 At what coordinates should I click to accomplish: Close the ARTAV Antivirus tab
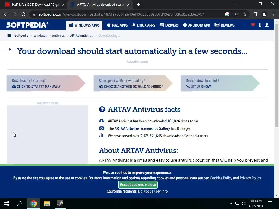pyautogui.click(x=128, y=5)
